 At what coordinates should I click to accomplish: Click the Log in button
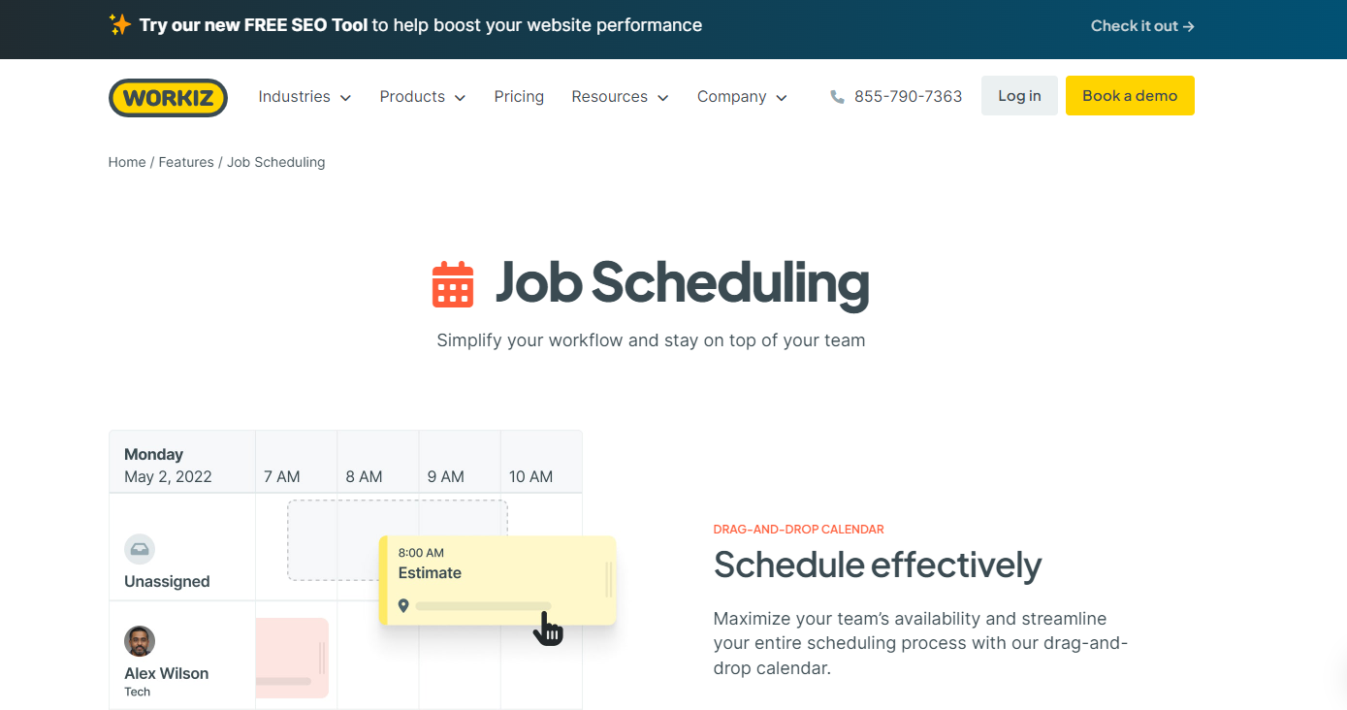coord(1018,95)
